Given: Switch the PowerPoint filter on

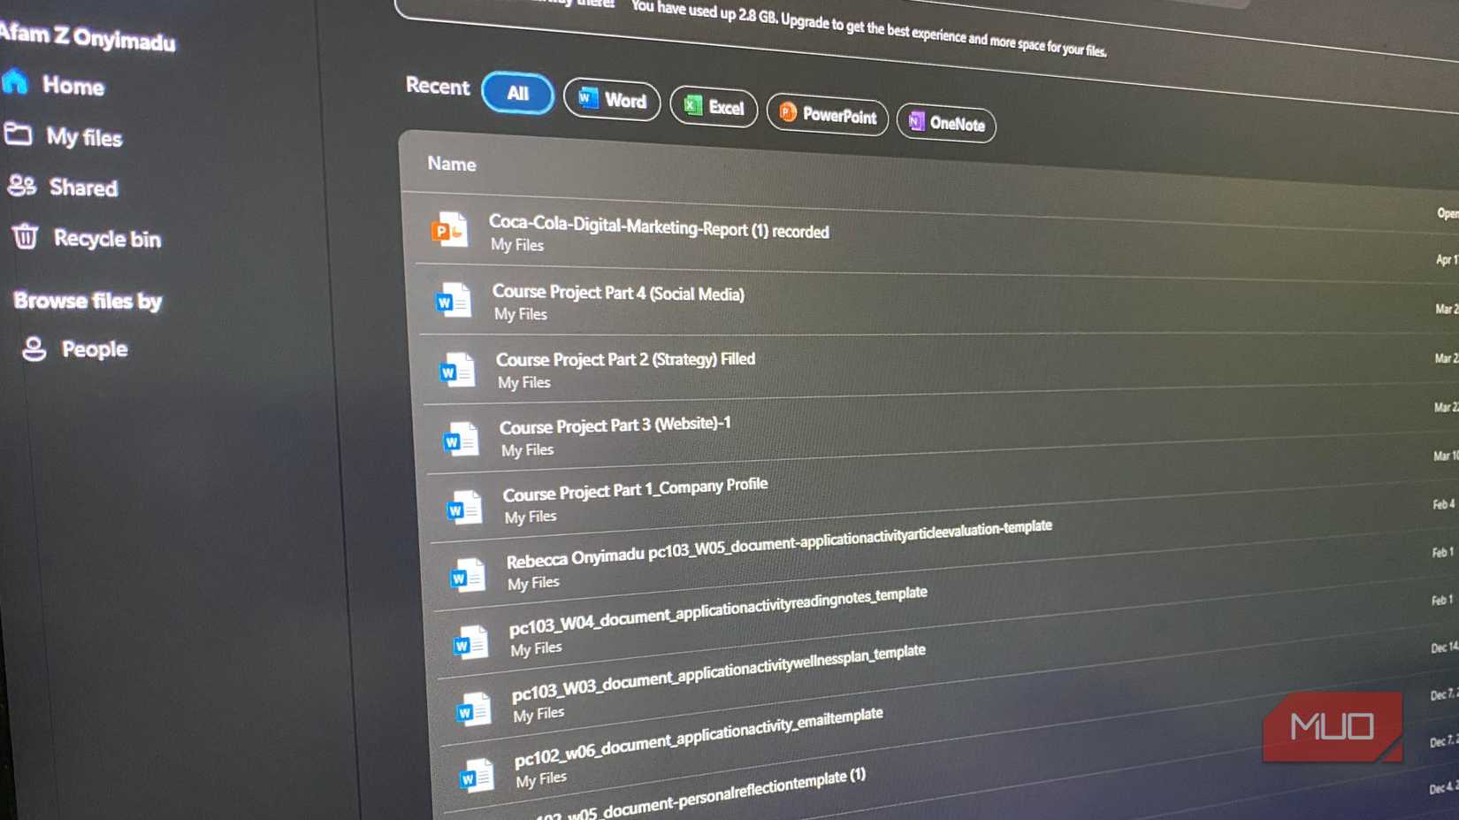Looking at the screenshot, I should [827, 115].
